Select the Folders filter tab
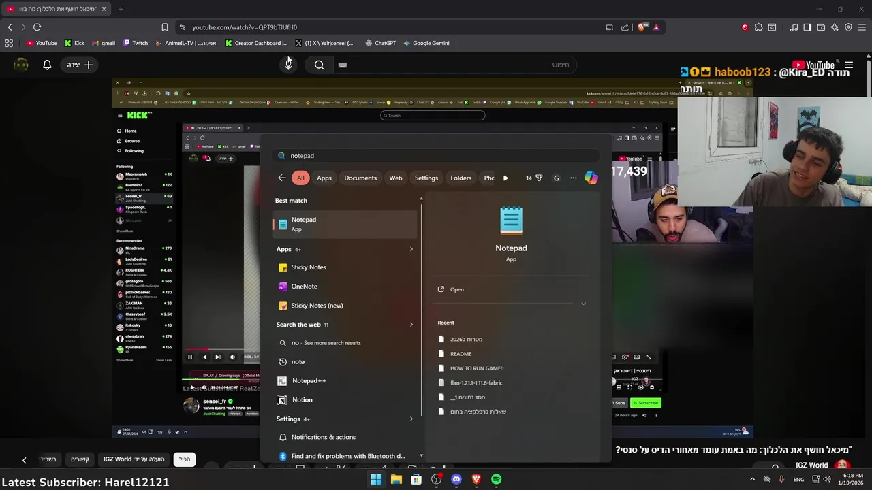 (x=461, y=178)
